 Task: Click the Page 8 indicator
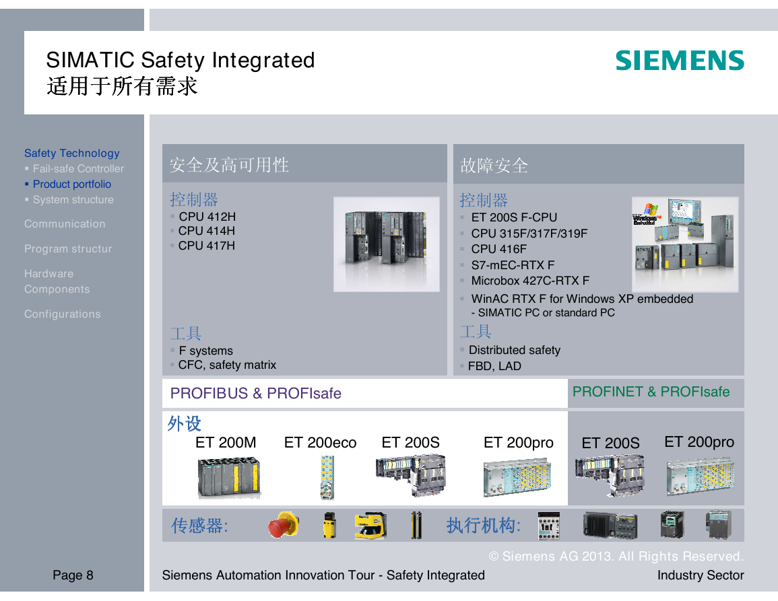73,575
